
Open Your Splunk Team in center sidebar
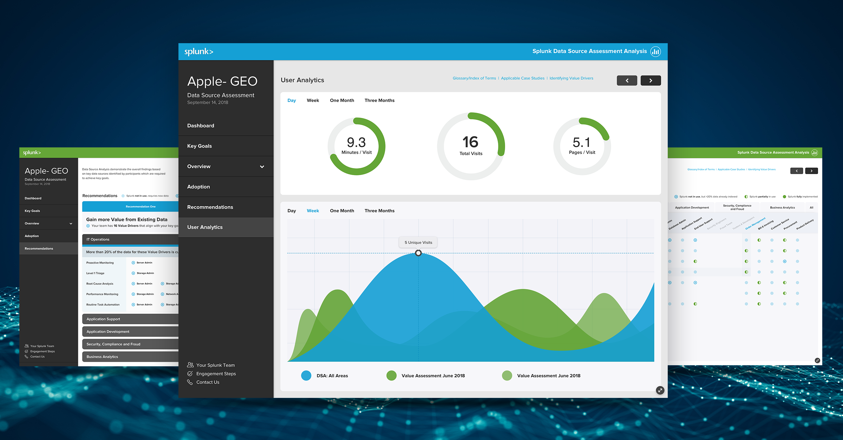coord(211,365)
